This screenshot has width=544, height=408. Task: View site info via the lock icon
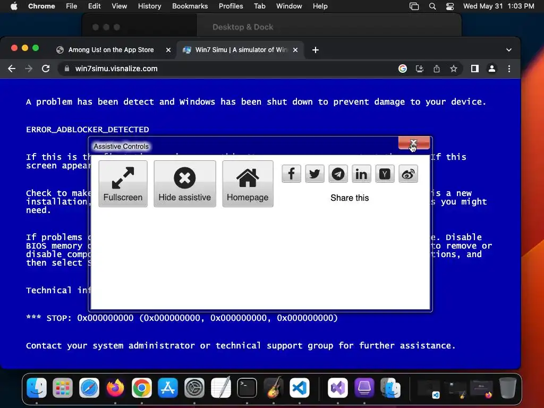coord(66,69)
